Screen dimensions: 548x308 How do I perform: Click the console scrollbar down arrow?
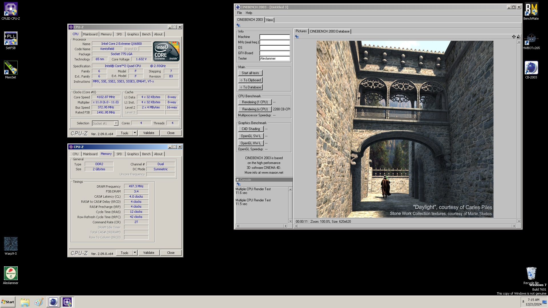[x=290, y=221]
